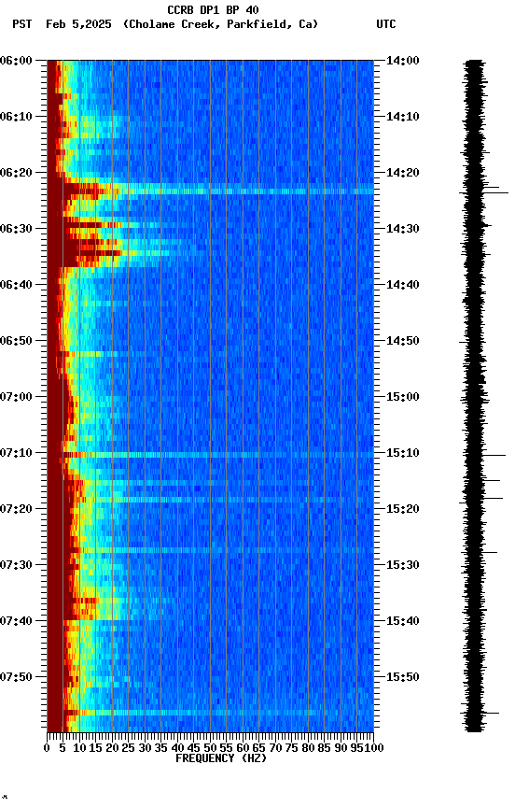Click the 'FREQUENCY (HZ)' axis title
The height and width of the screenshot is (807, 515).
pos(221,759)
